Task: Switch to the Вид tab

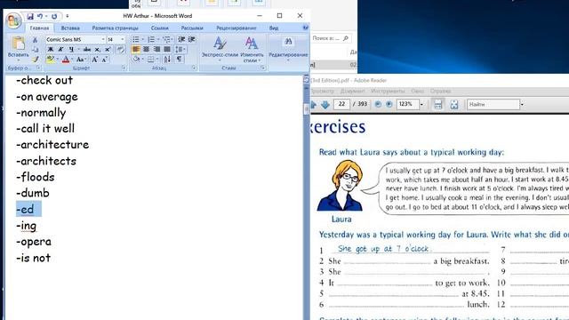Action: (x=274, y=28)
